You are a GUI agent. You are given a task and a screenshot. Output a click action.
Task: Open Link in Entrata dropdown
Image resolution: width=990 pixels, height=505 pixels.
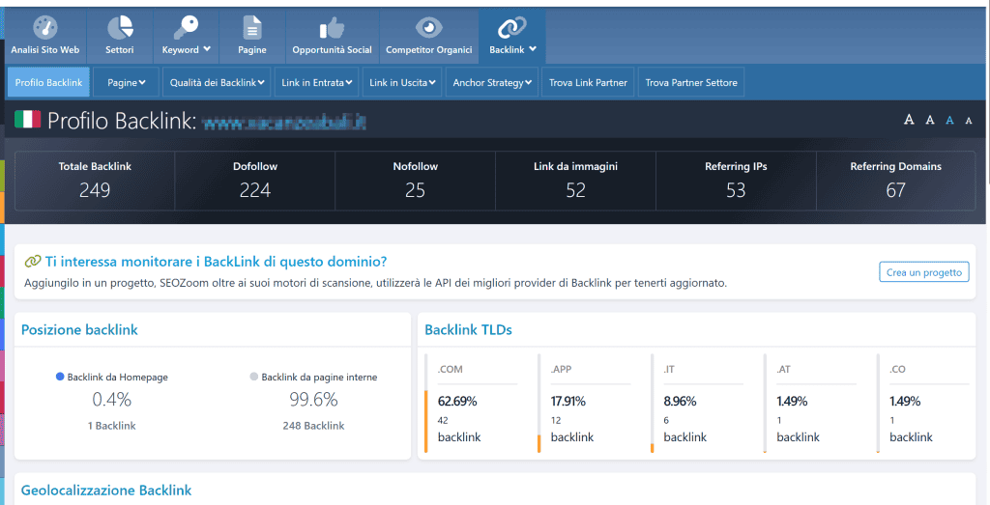(x=317, y=83)
